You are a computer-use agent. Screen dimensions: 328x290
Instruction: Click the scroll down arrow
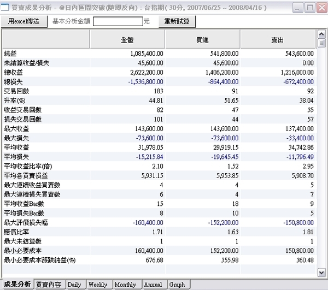pos(321,273)
